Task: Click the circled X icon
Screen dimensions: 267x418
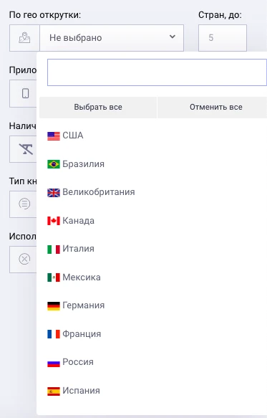Action: click(24, 259)
